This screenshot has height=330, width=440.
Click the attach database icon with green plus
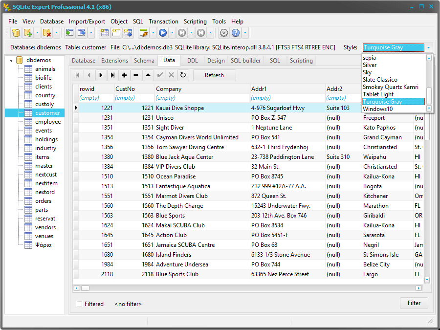(x=29, y=32)
